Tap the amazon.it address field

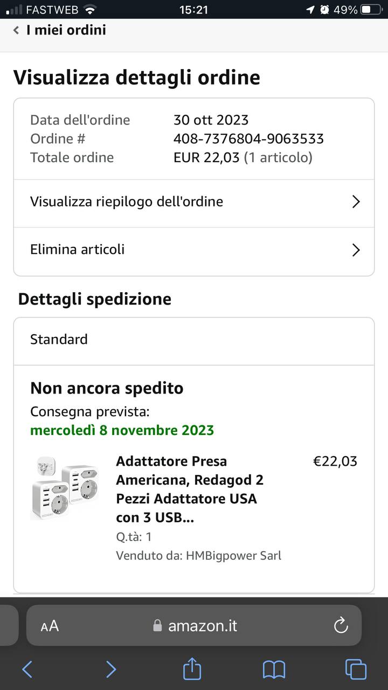coord(203,626)
